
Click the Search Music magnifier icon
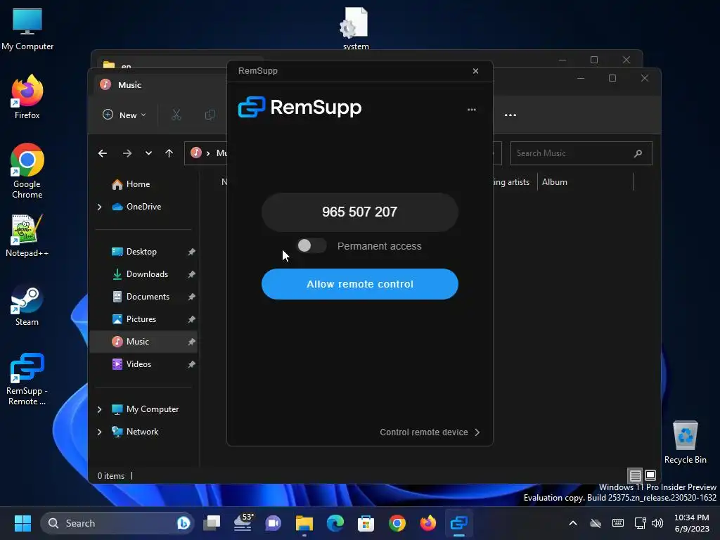(638, 153)
